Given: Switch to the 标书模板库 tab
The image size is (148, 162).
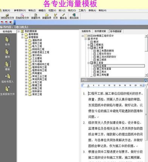Looking at the screenshot, I should point(116,31).
